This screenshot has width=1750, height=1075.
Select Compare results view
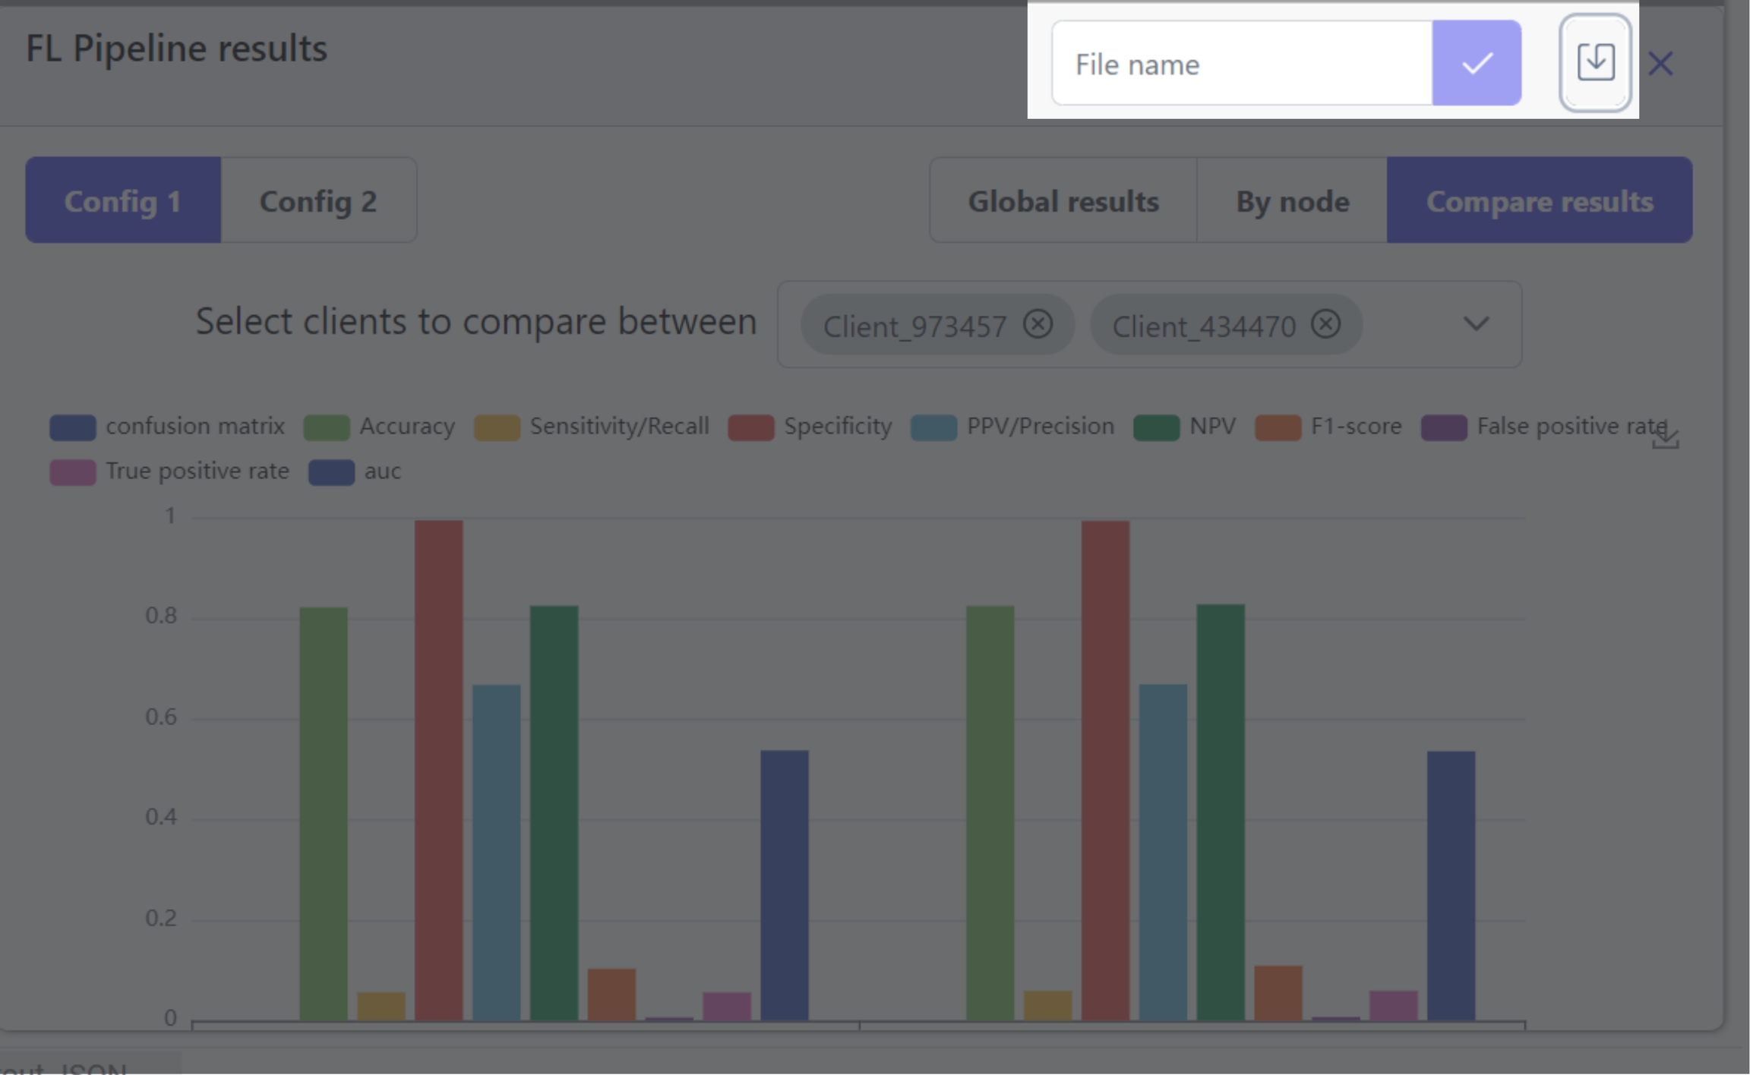tap(1539, 201)
